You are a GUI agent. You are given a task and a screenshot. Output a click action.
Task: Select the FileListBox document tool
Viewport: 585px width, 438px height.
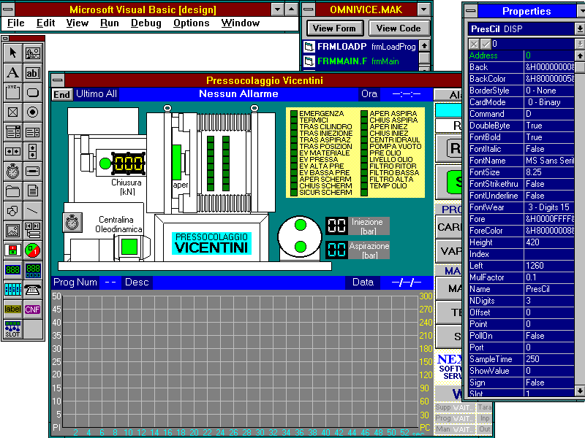[32, 191]
